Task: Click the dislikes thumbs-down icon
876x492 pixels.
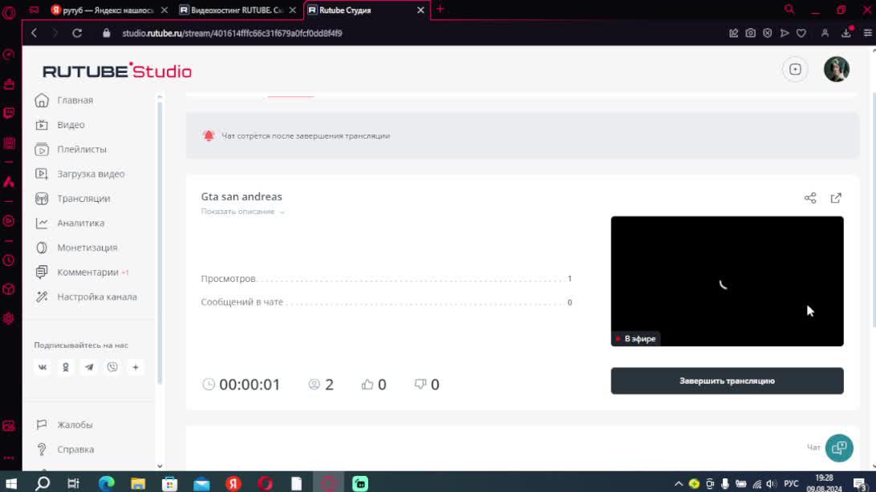Action: tap(420, 385)
